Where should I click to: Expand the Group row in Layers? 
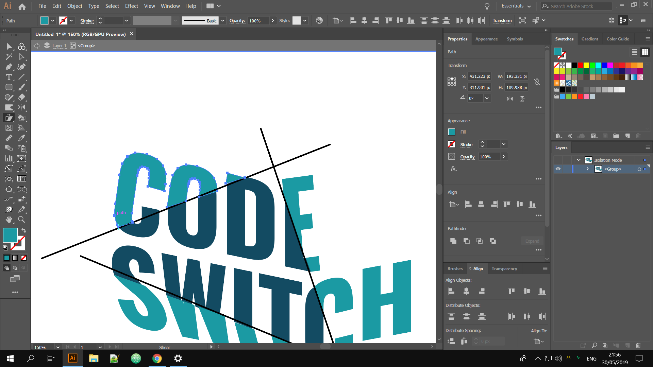point(588,169)
